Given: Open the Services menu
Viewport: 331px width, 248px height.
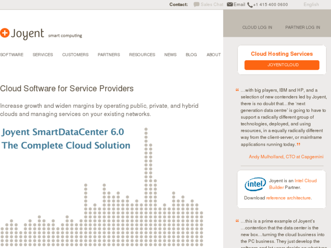Looking at the screenshot, I should pyautogui.click(x=43, y=55).
